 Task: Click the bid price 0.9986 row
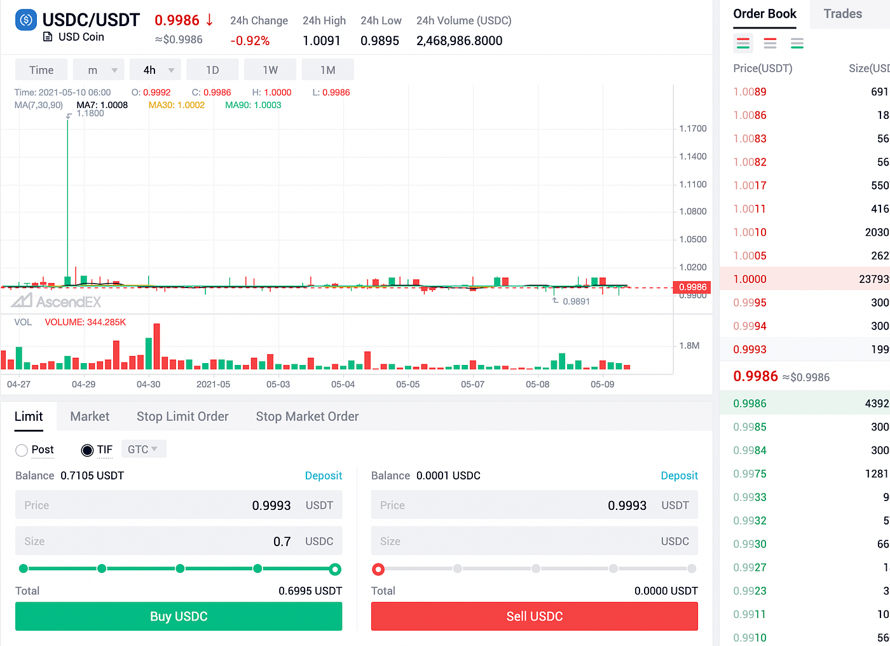805,403
